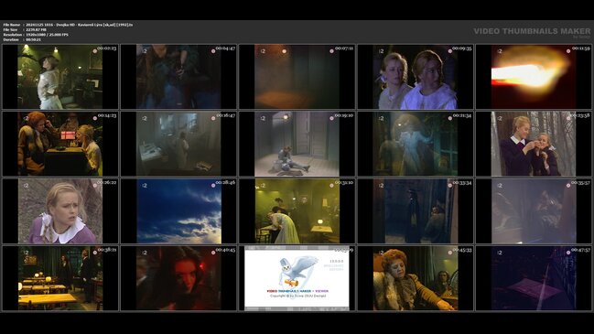The image size is (594, 334).
Task: Click the two blonde women thumbnail at 00:09:35
Action: [x=416, y=77]
